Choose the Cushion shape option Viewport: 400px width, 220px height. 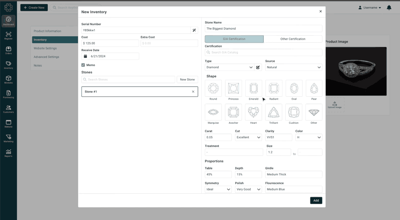[294, 112]
